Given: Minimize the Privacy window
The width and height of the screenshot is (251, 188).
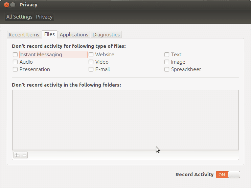Looking at the screenshot, I should tap(13, 5).
